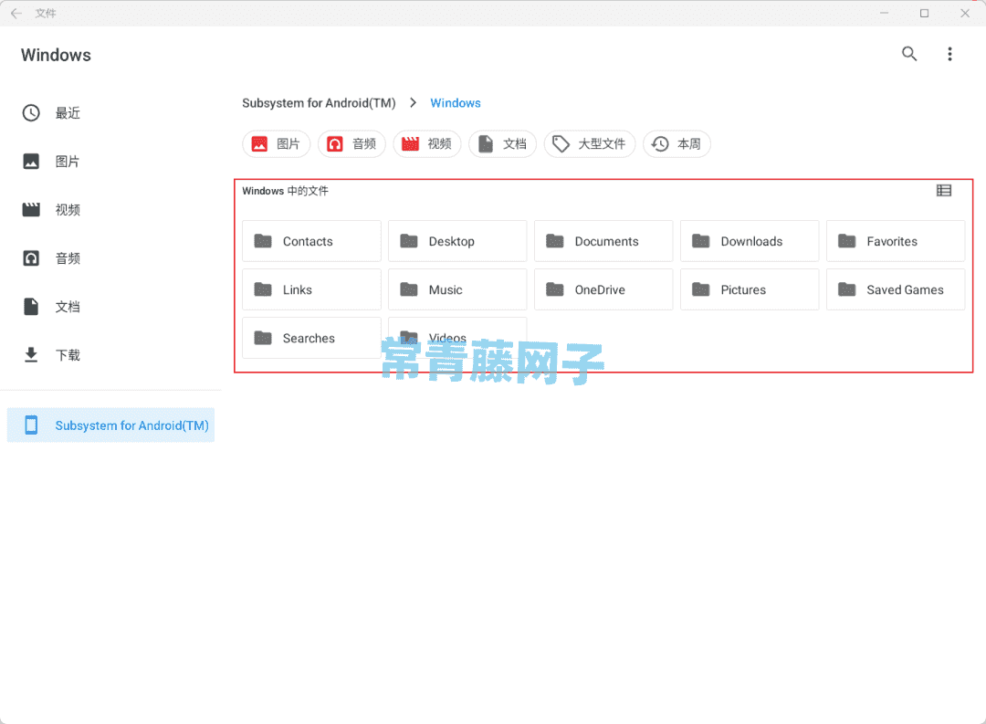The image size is (986, 724).
Task: Open the Contacts folder
Action: (x=312, y=242)
